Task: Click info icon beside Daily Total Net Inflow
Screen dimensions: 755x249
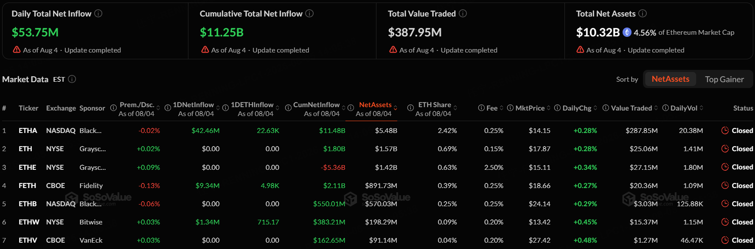Action: pos(98,14)
